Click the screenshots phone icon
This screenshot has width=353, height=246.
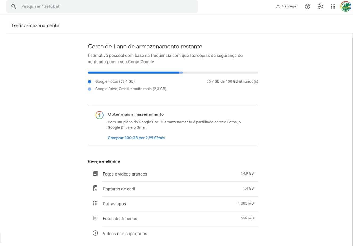click(x=95, y=188)
